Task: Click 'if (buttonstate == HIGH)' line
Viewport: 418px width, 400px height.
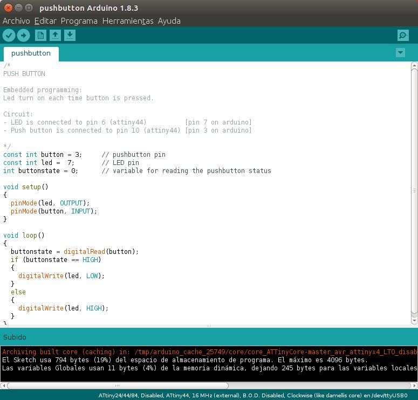Action: coord(56,259)
